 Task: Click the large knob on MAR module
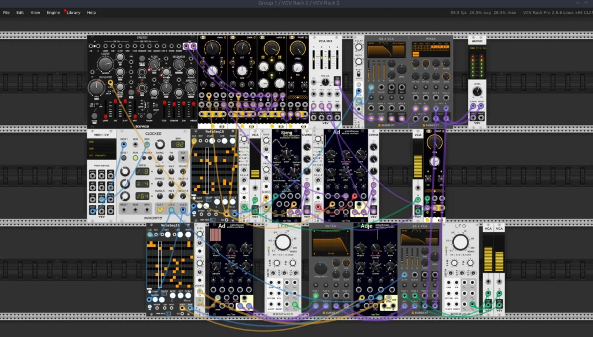(272, 49)
